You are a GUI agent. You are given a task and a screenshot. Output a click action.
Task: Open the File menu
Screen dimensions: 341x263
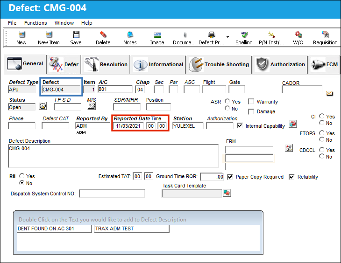coord(12,23)
